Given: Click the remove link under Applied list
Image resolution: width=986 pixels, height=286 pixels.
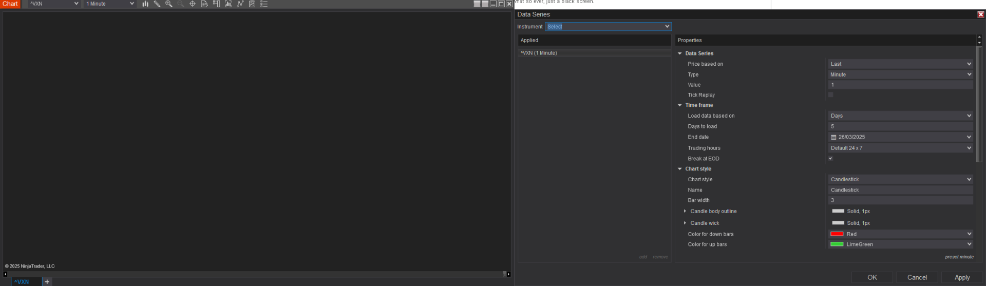Looking at the screenshot, I should coord(660,257).
